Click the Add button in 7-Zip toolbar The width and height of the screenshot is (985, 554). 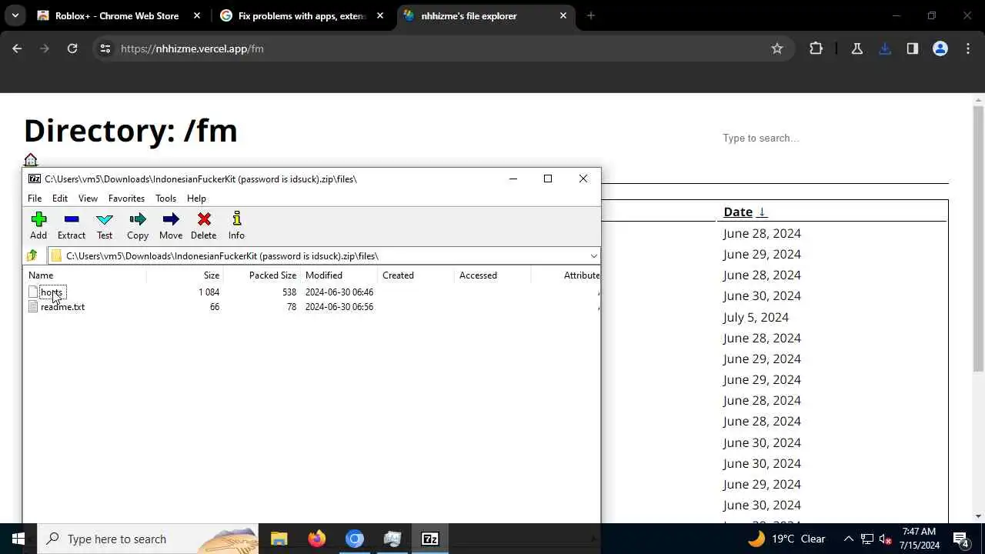38,226
